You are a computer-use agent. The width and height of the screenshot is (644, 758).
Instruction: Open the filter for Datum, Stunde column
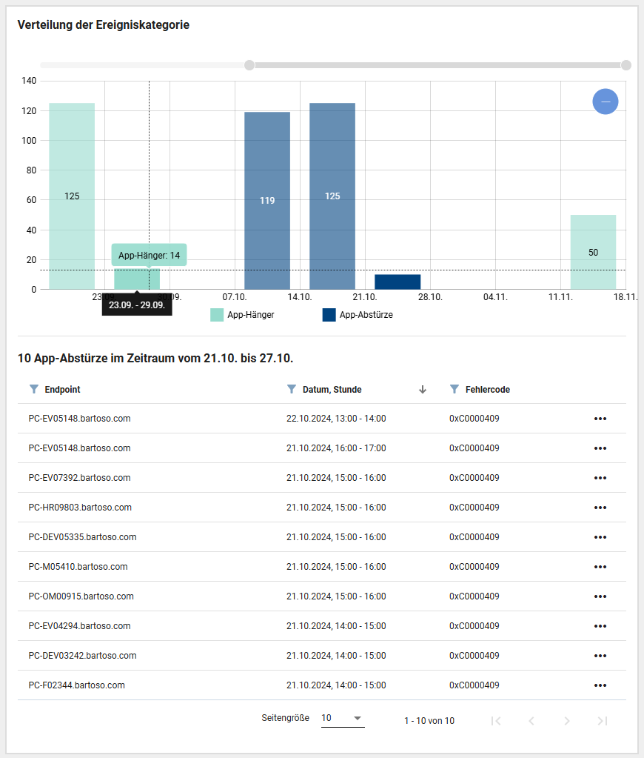tap(292, 389)
